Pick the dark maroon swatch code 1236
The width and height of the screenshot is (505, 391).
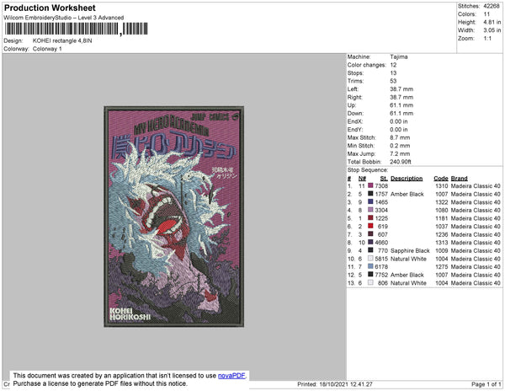pos(370,234)
